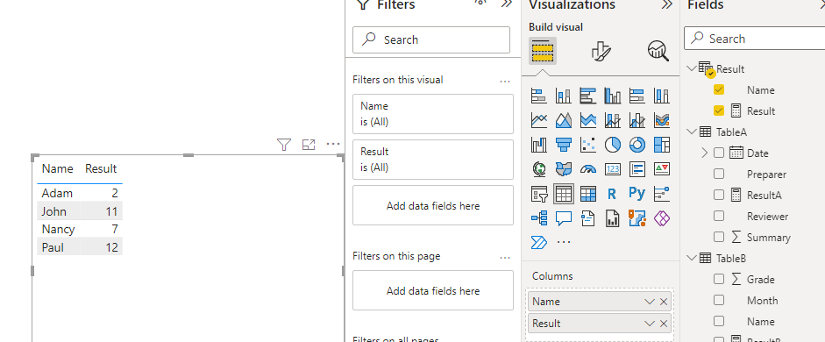The height and width of the screenshot is (342, 825).
Task: Select the scatter chart visual
Action: tap(587, 144)
